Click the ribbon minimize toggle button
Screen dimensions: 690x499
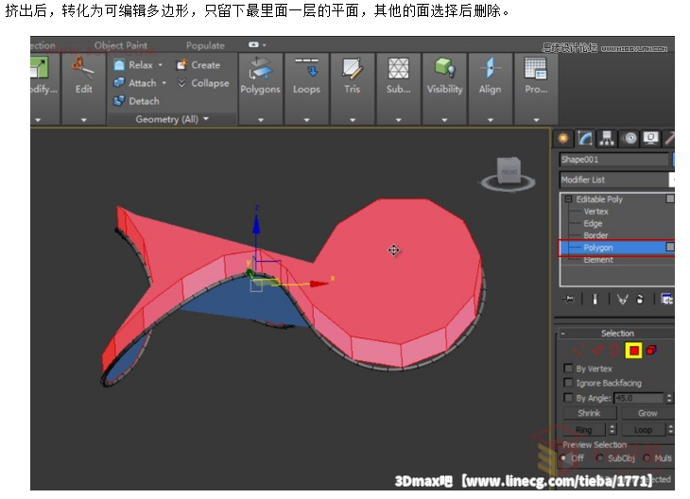click(254, 44)
